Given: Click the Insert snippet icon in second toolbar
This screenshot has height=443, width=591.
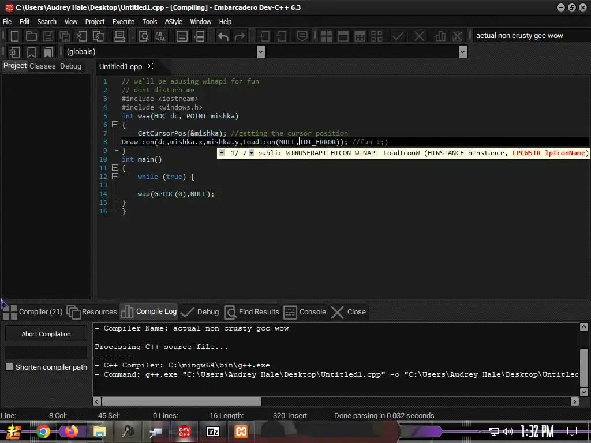Looking at the screenshot, I should click(14, 51).
